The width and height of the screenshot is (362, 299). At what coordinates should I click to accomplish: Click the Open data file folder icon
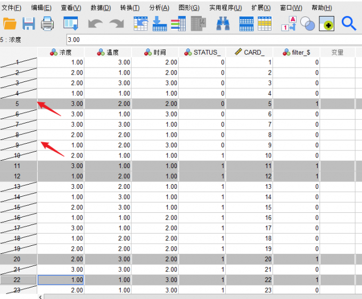10,23
